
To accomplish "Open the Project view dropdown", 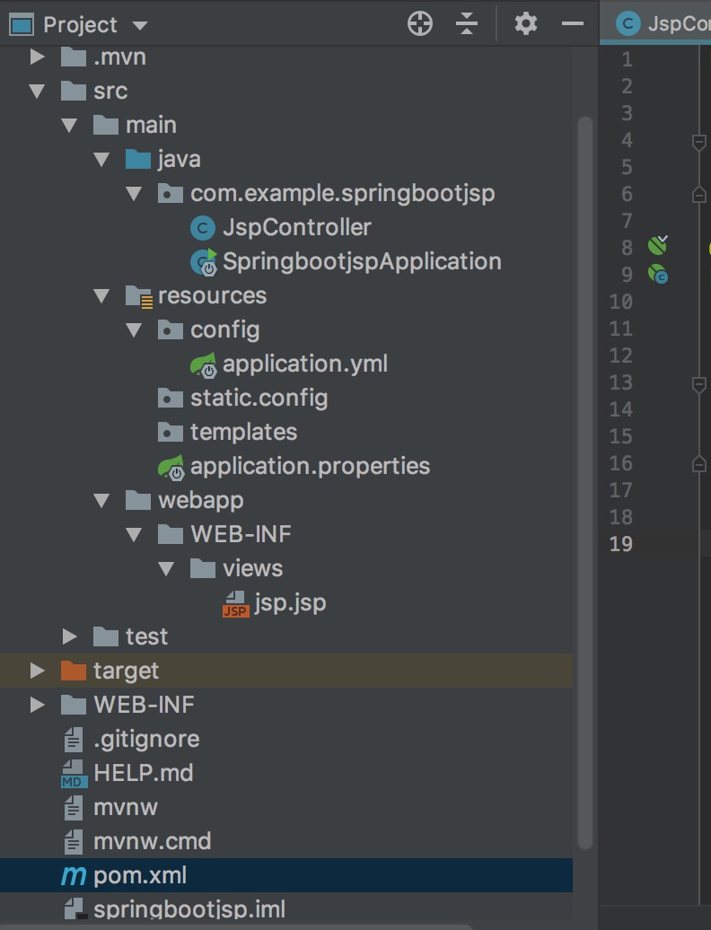I will [x=139, y=25].
